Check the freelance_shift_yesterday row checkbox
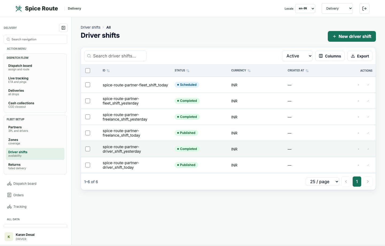Image resolution: width=385 pixels, height=246 pixels. [88, 117]
